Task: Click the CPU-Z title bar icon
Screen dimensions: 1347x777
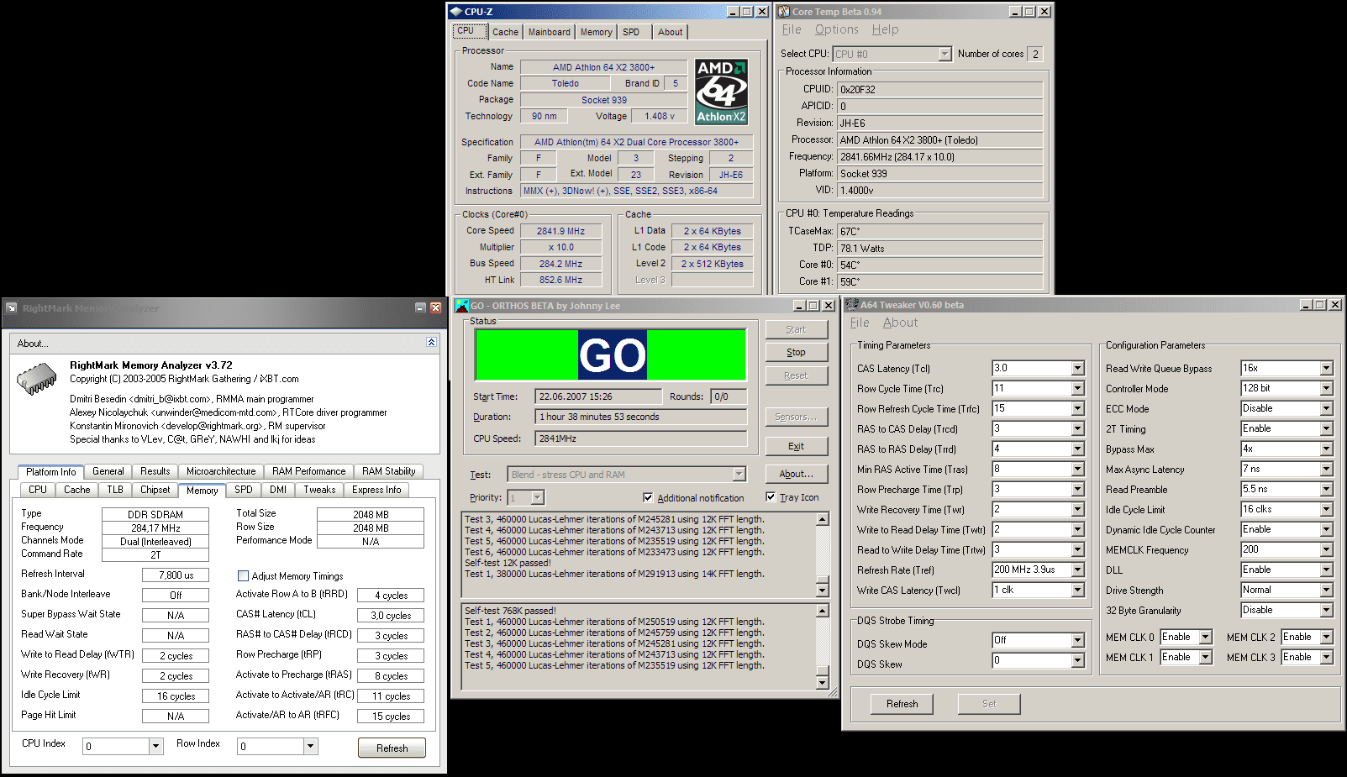Action: click(456, 12)
